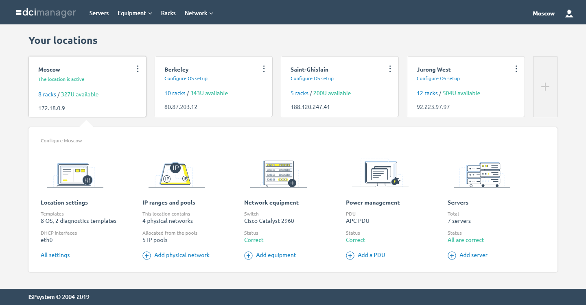The width and height of the screenshot is (586, 305).
Task: Click Location settings heading
Action: 64,203
